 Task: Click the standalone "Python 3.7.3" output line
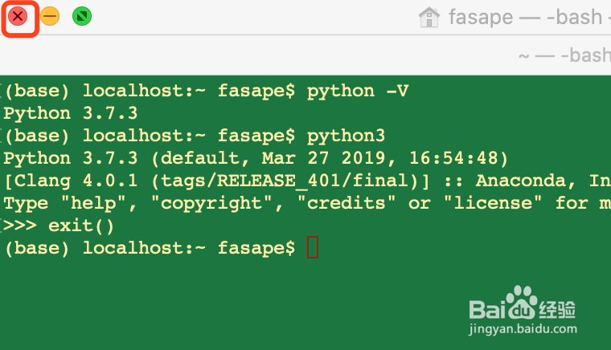tap(71, 113)
